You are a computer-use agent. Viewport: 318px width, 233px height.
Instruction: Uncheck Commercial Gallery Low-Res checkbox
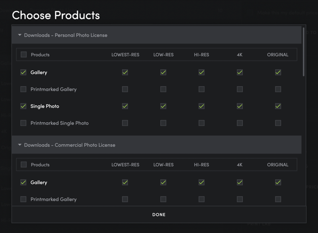point(163,183)
